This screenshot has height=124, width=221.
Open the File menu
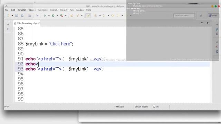tap(7, 10)
